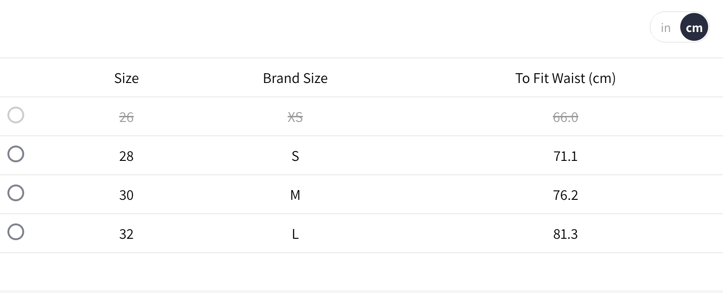Switch units to inches with the in option

pyautogui.click(x=665, y=28)
